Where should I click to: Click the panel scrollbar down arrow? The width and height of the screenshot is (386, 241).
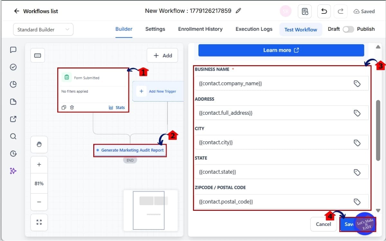pos(378,211)
